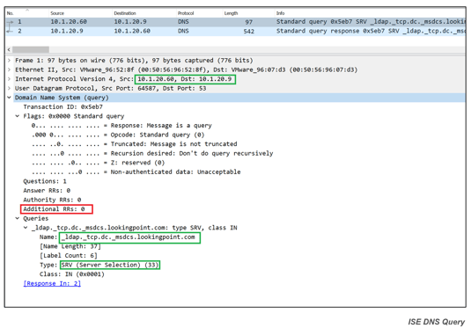Select the Answer RRs: 0 line
Screen dimensions: 471x328
click(x=47, y=191)
